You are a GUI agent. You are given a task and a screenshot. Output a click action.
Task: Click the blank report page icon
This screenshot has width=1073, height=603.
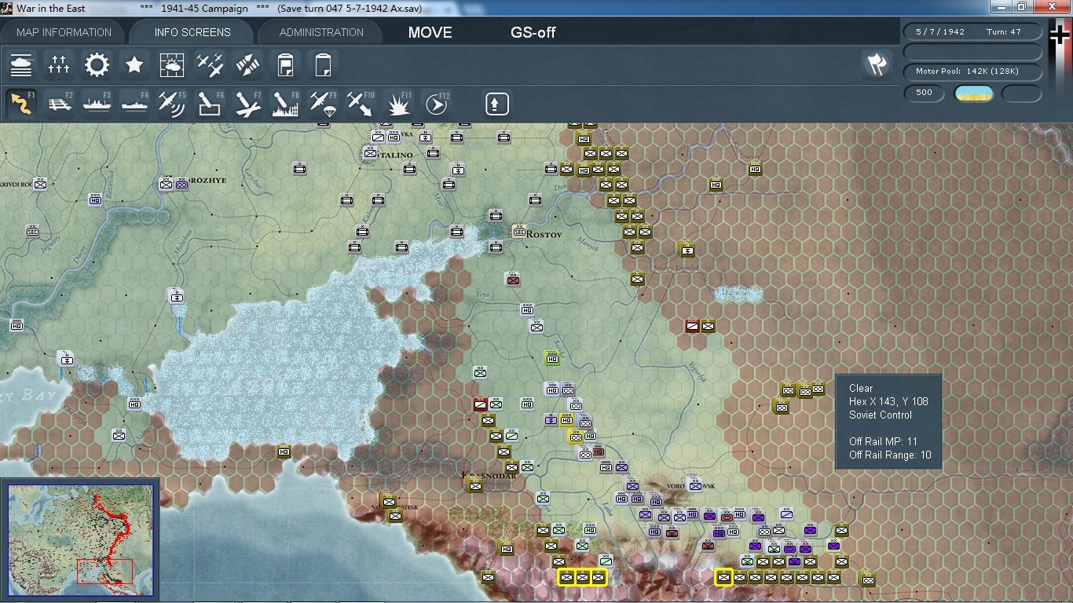click(x=323, y=64)
